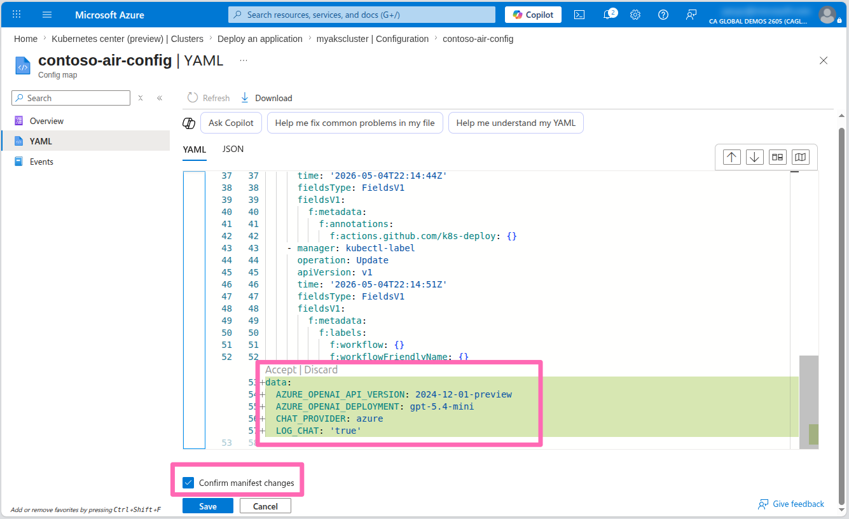Go to previous change up arrow
Viewport: 849px width, 519px height.
pos(732,157)
